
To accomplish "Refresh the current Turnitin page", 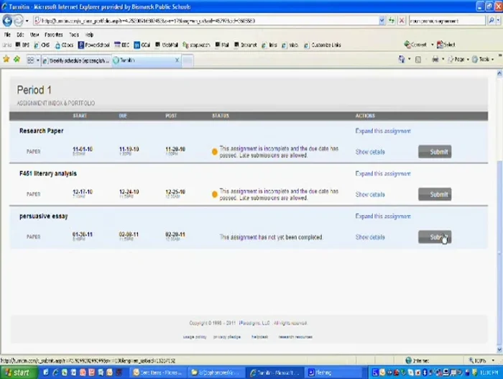I will click(392, 21).
